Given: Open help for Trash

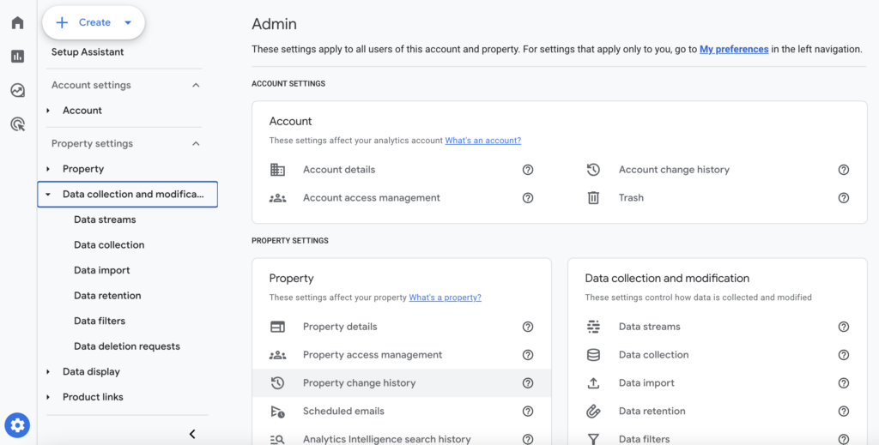Looking at the screenshot, I should [x=844, y=197].
